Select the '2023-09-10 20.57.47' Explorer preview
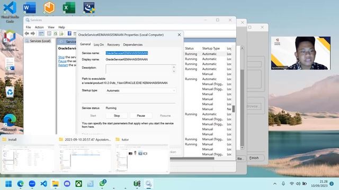The height and width of the screenshot is (190, 339). pyautogui.click(x=85, y=155)
